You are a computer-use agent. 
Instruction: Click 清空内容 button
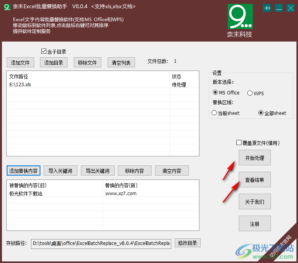(172, 170)
